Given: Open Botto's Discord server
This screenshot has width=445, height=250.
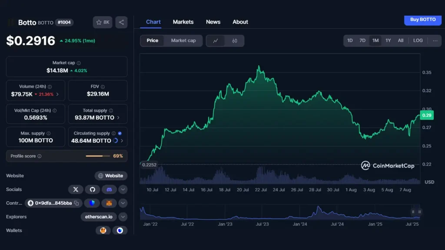Looking at the screenshot, I should [x=109, y=189].
